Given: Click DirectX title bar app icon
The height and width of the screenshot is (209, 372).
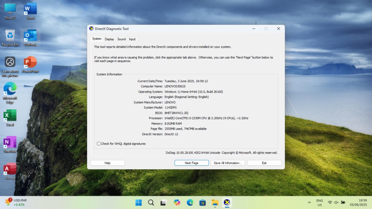Looking at the screenshot, I should point(91,29).
